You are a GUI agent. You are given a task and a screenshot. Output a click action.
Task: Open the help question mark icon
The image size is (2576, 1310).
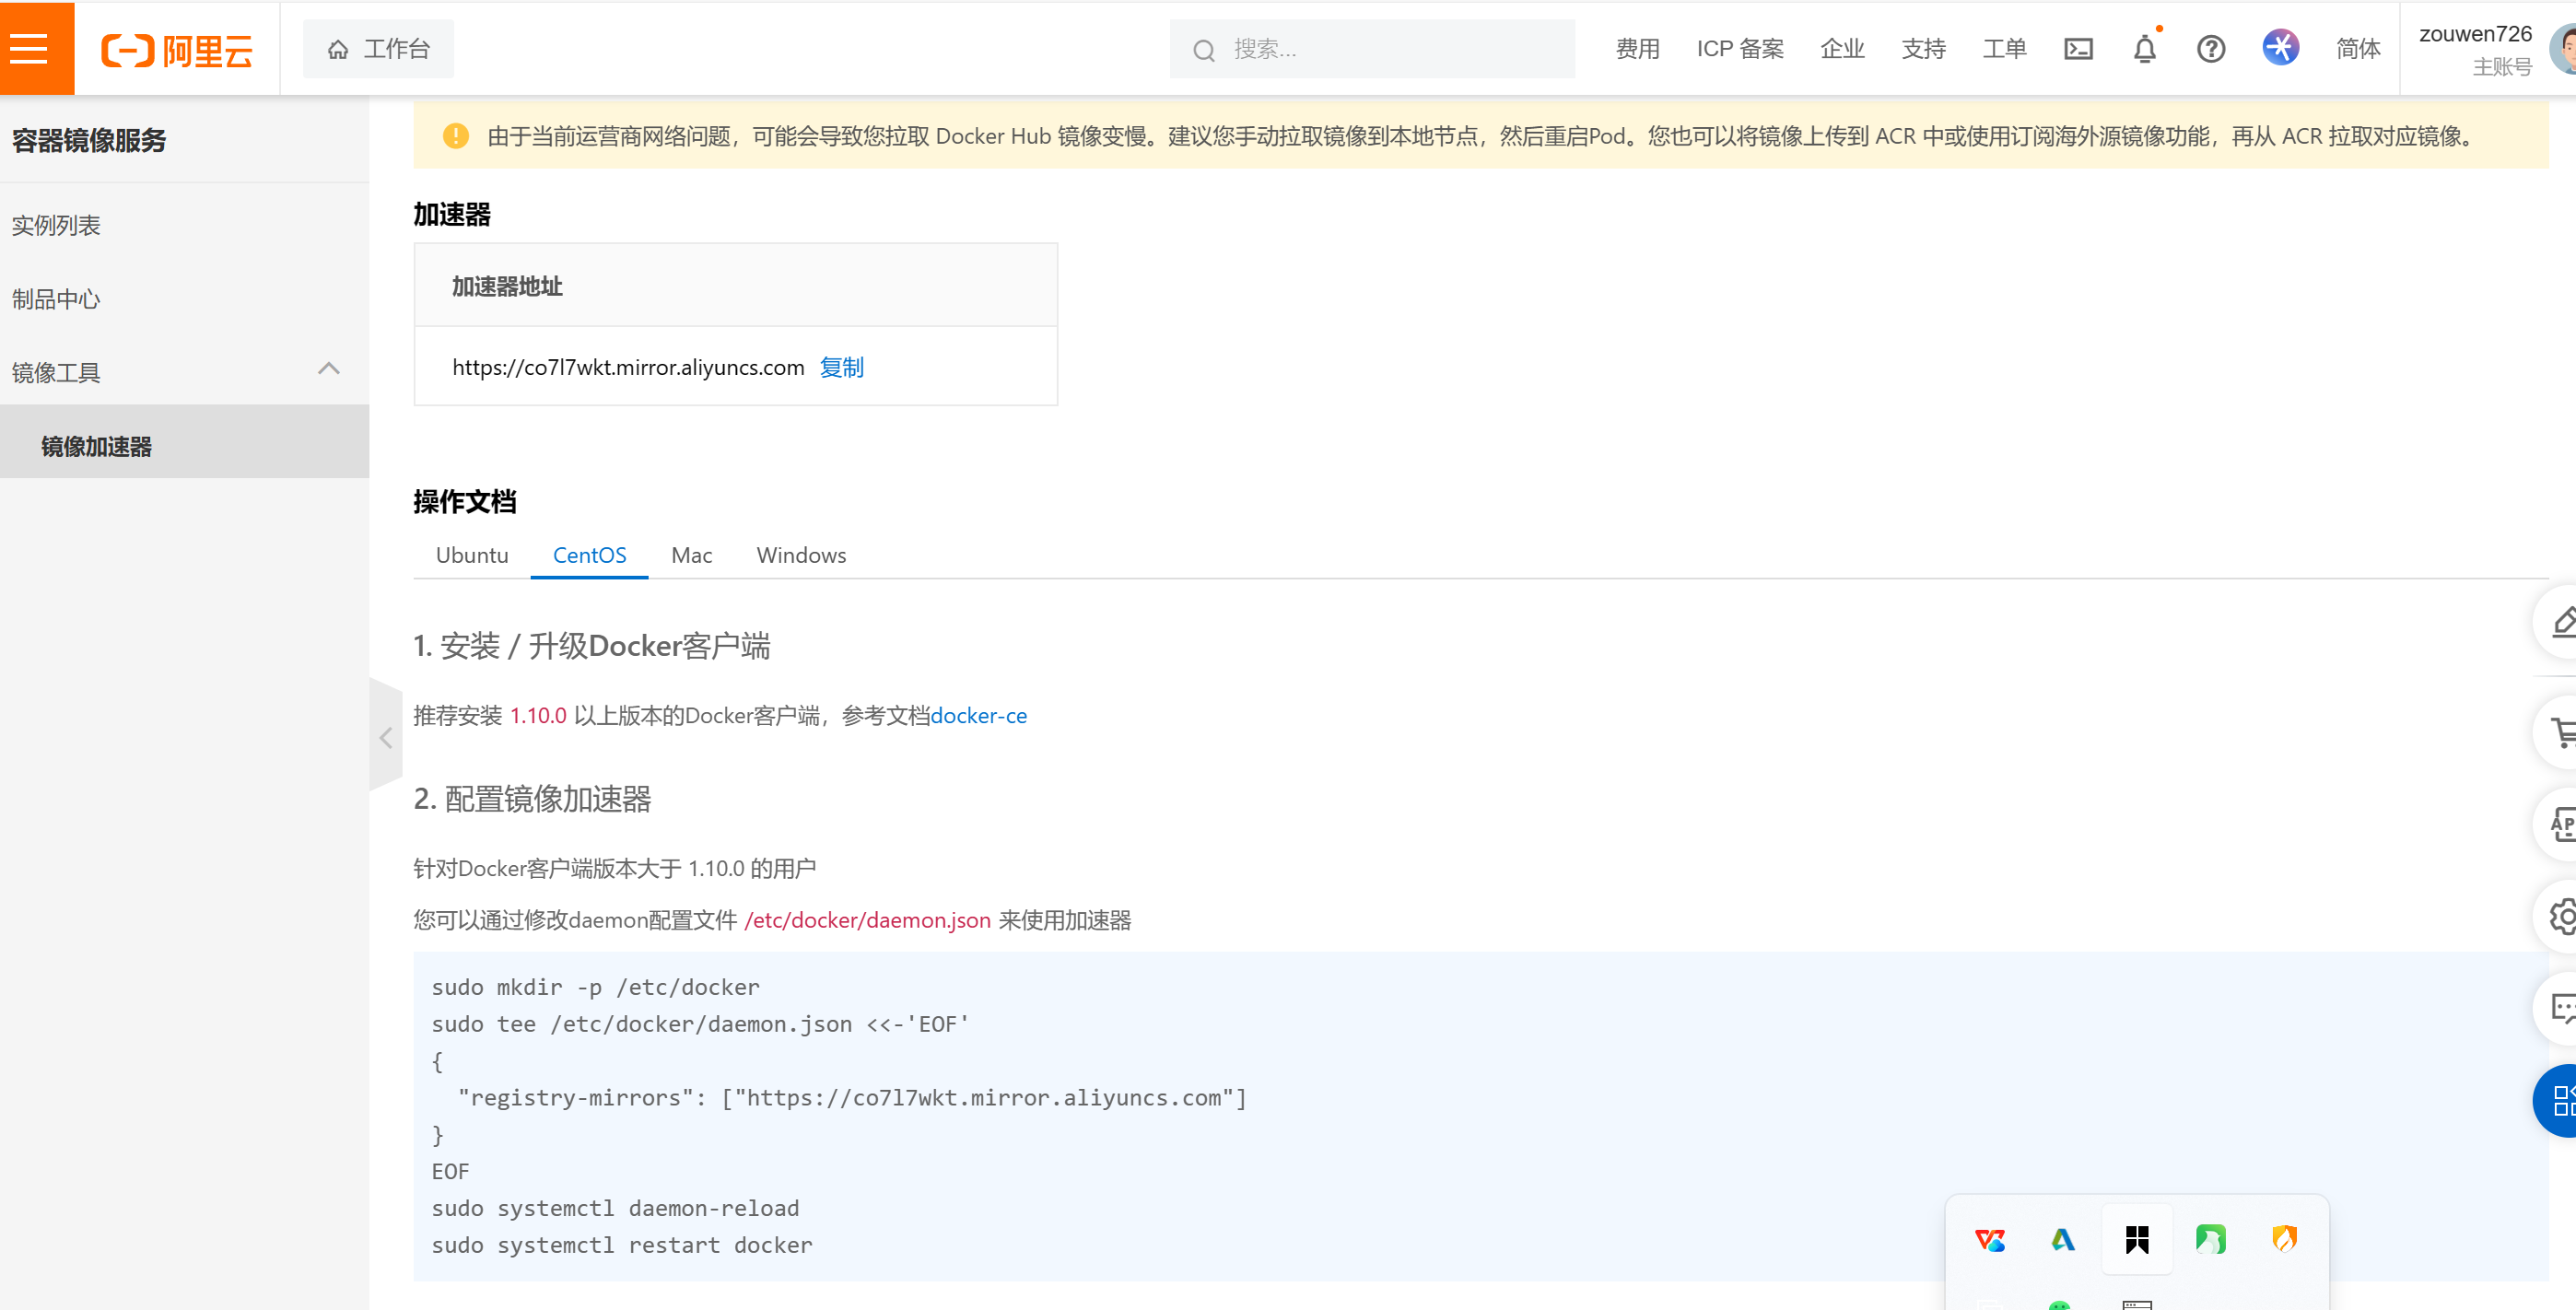coord(2210,49)
